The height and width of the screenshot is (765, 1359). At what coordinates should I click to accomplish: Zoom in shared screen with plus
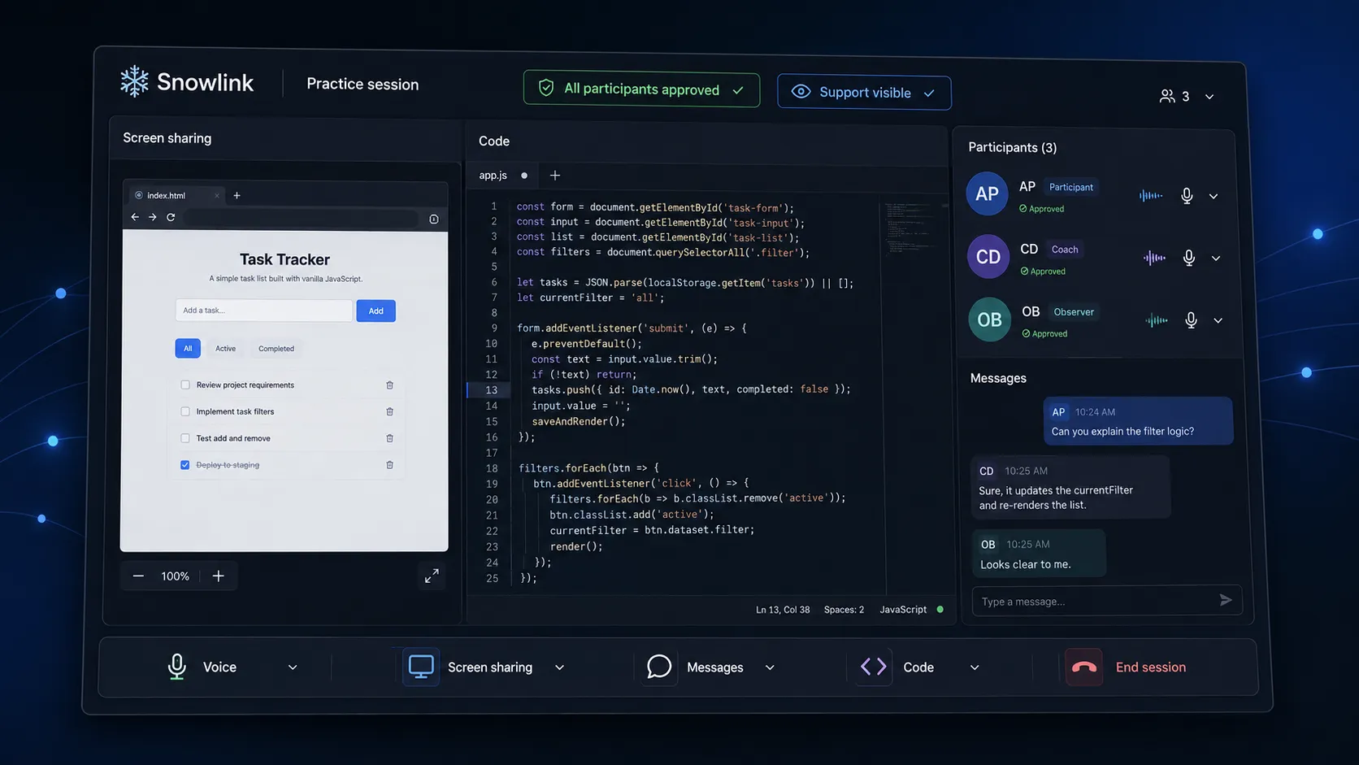pos(218,576)
